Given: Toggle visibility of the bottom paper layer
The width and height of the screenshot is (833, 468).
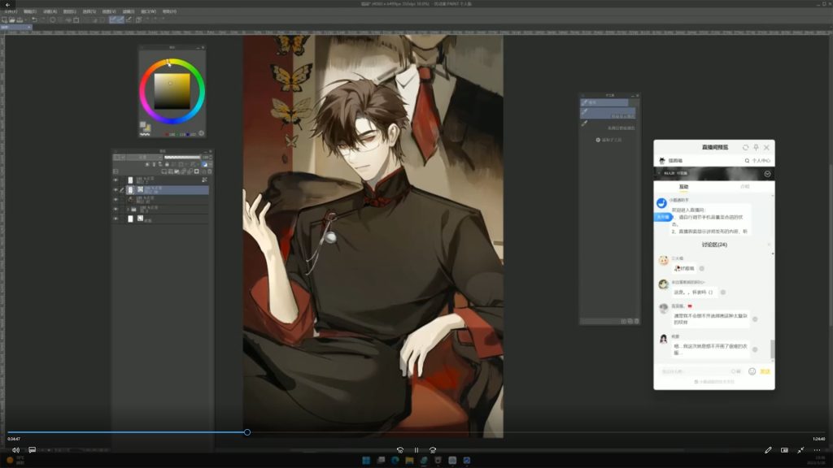Looking at the screenshot, I should pos(116,219).
